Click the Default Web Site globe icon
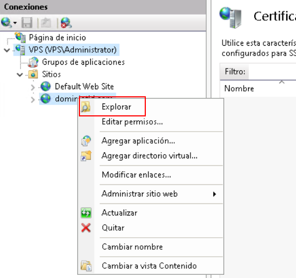Screen dimensions: 296x278 46,87
